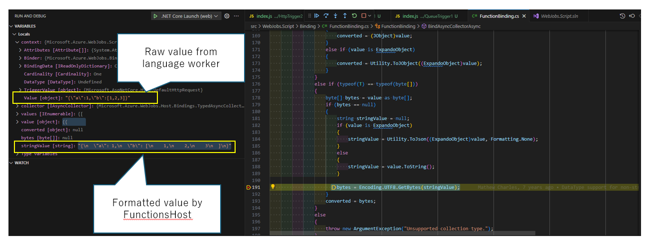651x237 pixels.
Task: Collapse the WATCH section
Action: click(x=11, y=163)
